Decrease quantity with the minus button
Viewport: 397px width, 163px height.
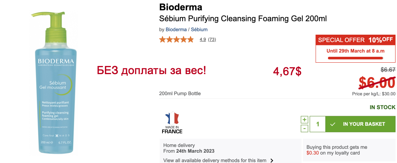click(304, 129)
